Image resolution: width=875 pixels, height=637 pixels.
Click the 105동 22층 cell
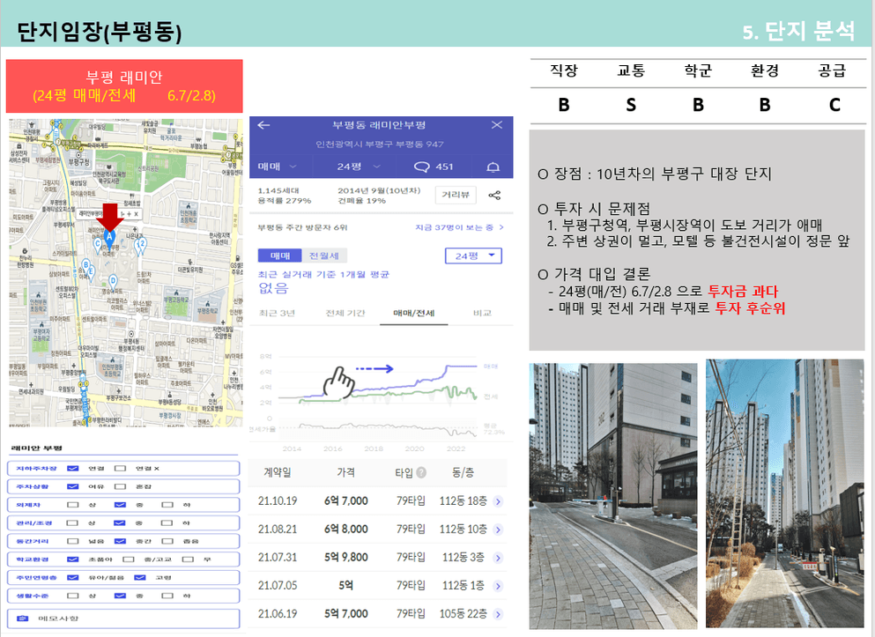[x=463, y=614]
